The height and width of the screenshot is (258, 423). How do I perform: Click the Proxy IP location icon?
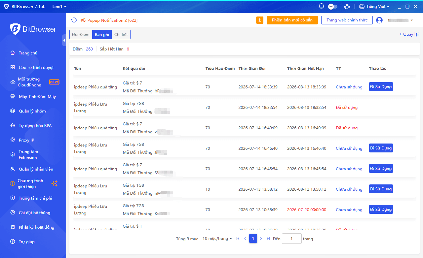tap(13, 140)
